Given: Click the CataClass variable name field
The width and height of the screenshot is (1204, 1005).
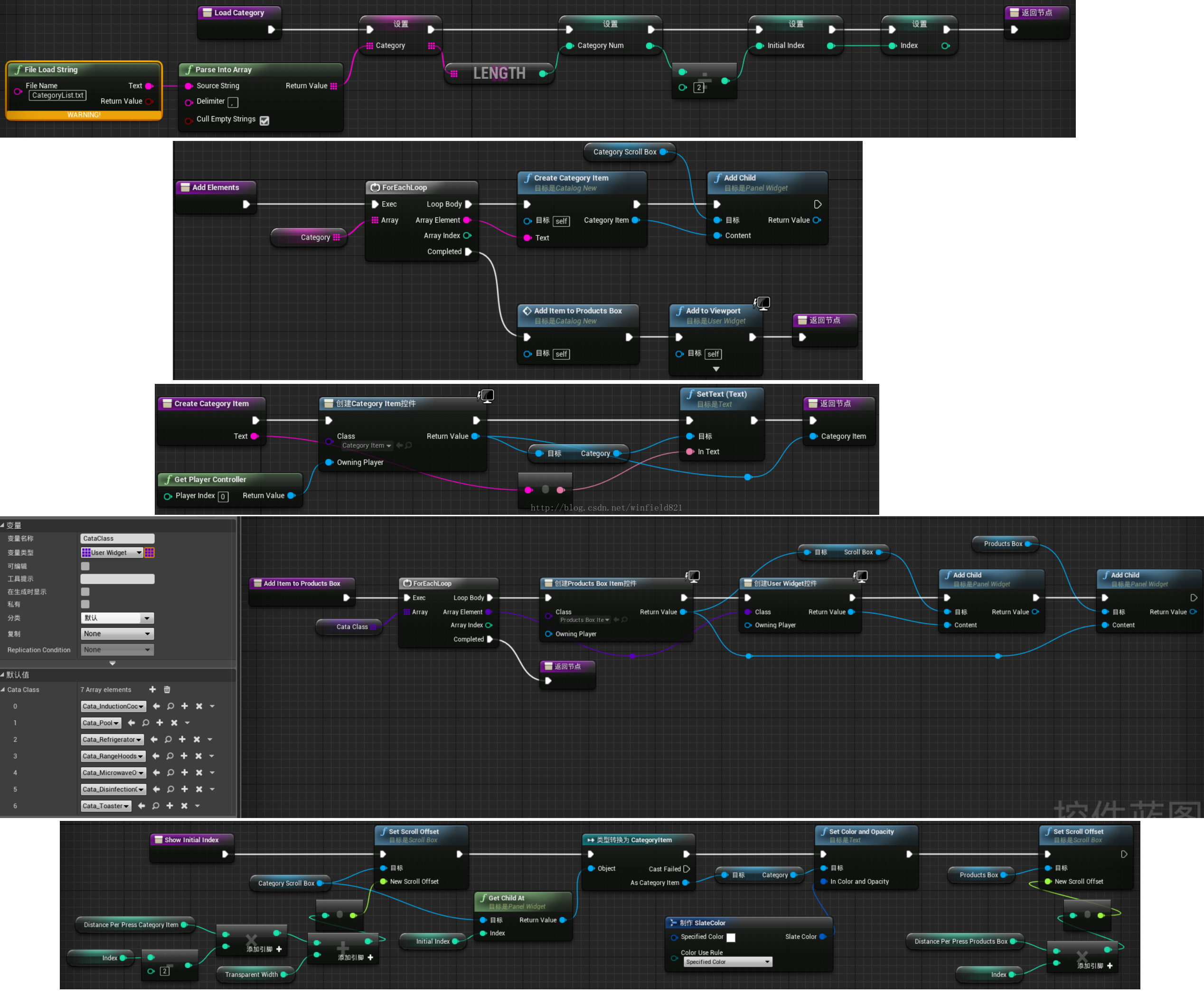Looking at the screenshot, I should 118,538.
